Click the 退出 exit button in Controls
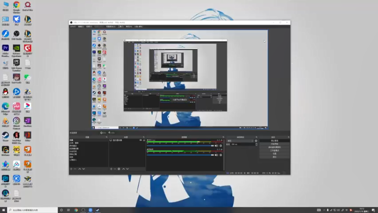 [x=275, y=157]
